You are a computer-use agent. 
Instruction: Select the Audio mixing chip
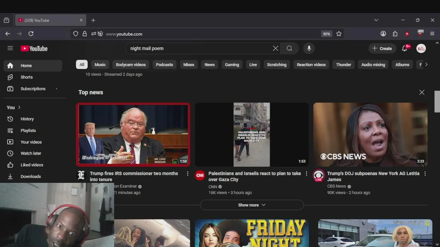click(x=373, y=64)
